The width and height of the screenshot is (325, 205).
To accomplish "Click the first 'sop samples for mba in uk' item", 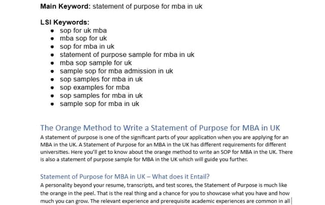I will [x=101, y=79].
